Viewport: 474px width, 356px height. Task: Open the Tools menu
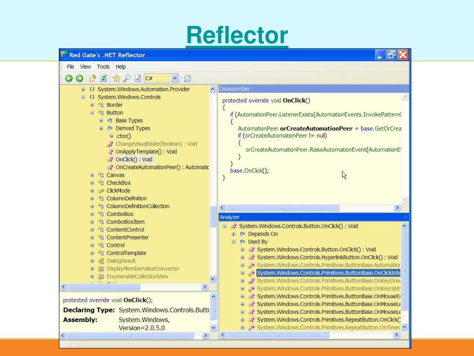(103, 67)
